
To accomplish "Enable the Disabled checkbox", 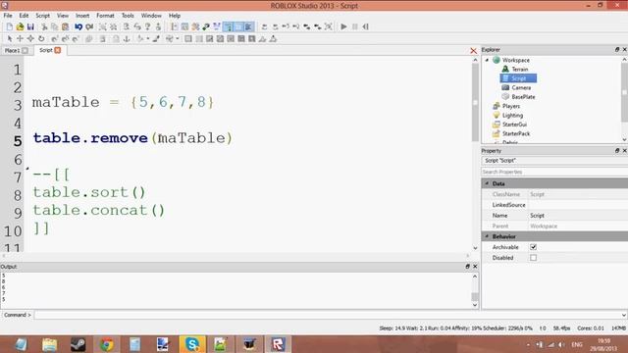I will [x=533, y=258].
